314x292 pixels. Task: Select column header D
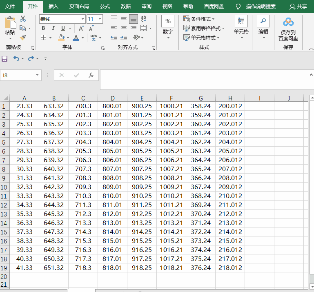click(113, 98)
